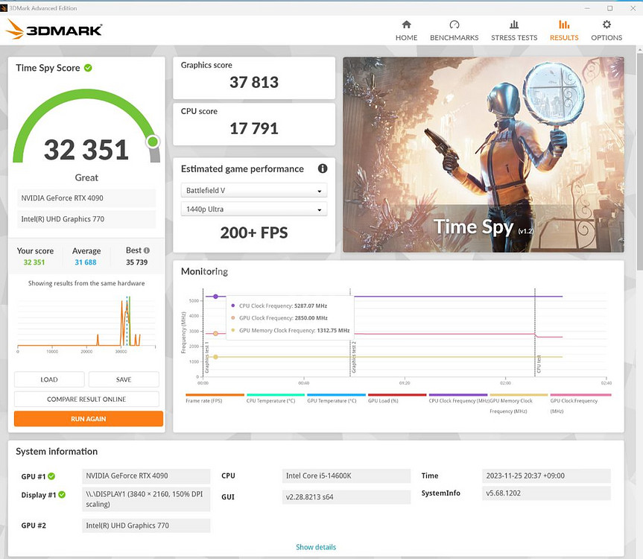Click the GUI version v2.28.8213 s64
The image size is (643, 559).
[346, 497]
